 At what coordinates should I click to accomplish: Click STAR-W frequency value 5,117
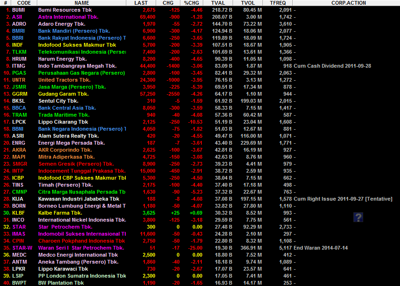pyautogui.click(x=285, y=248)
